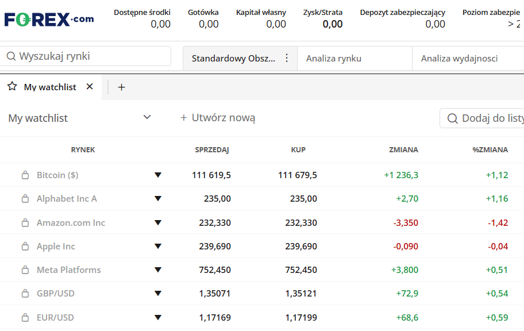Select the My watchlist tab
Image resolution: width=524 pixels, height=331 pixels.
pos(50,87)
